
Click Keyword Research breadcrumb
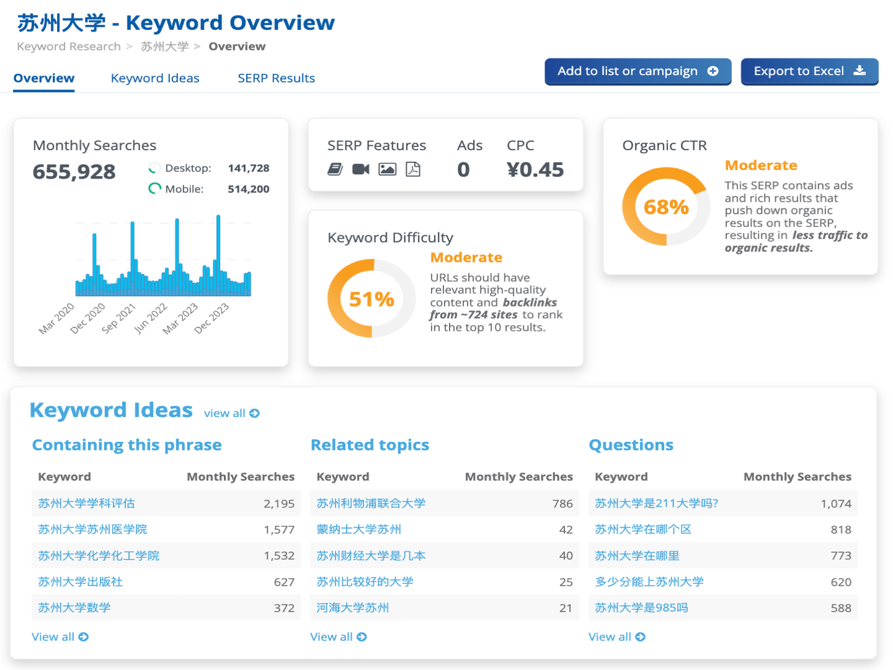pos(69,47)
